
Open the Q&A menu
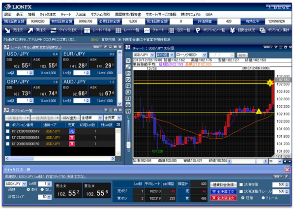tap(209, 14)
